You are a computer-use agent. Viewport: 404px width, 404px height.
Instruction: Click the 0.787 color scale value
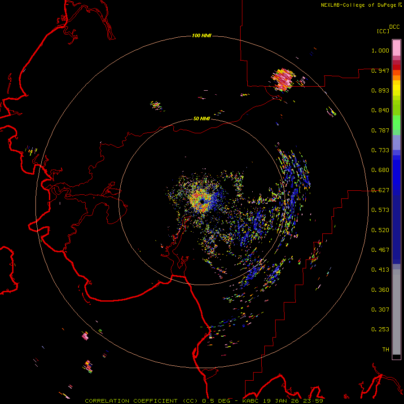(x=380, y=130)
